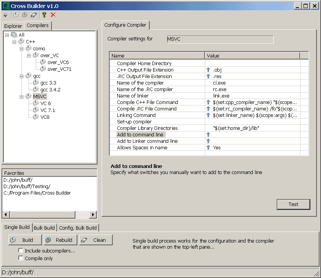Select the D:/john/buff/Testing/ favorite
The image size is (321, 278).
tap(27, 186)
